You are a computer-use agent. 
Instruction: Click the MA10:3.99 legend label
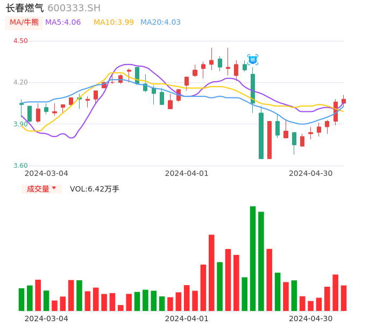(113, 23)
